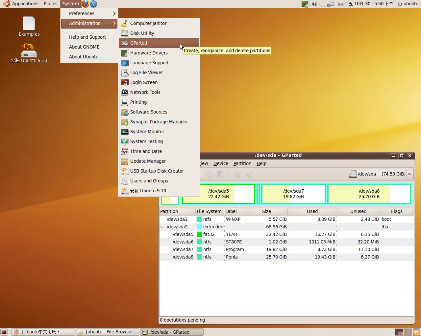The width and height of the screenshot is (421, 336).
Task: Click the USB Startup Disk Creator icon
Action: pos(124,171)
